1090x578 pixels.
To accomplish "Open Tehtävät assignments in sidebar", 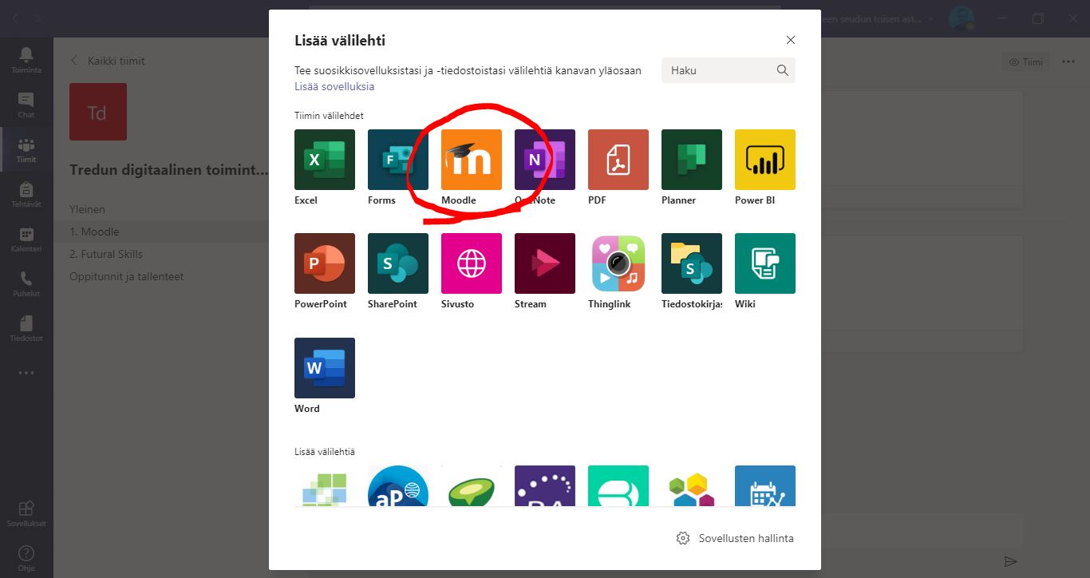I will (x=26, y=194).
